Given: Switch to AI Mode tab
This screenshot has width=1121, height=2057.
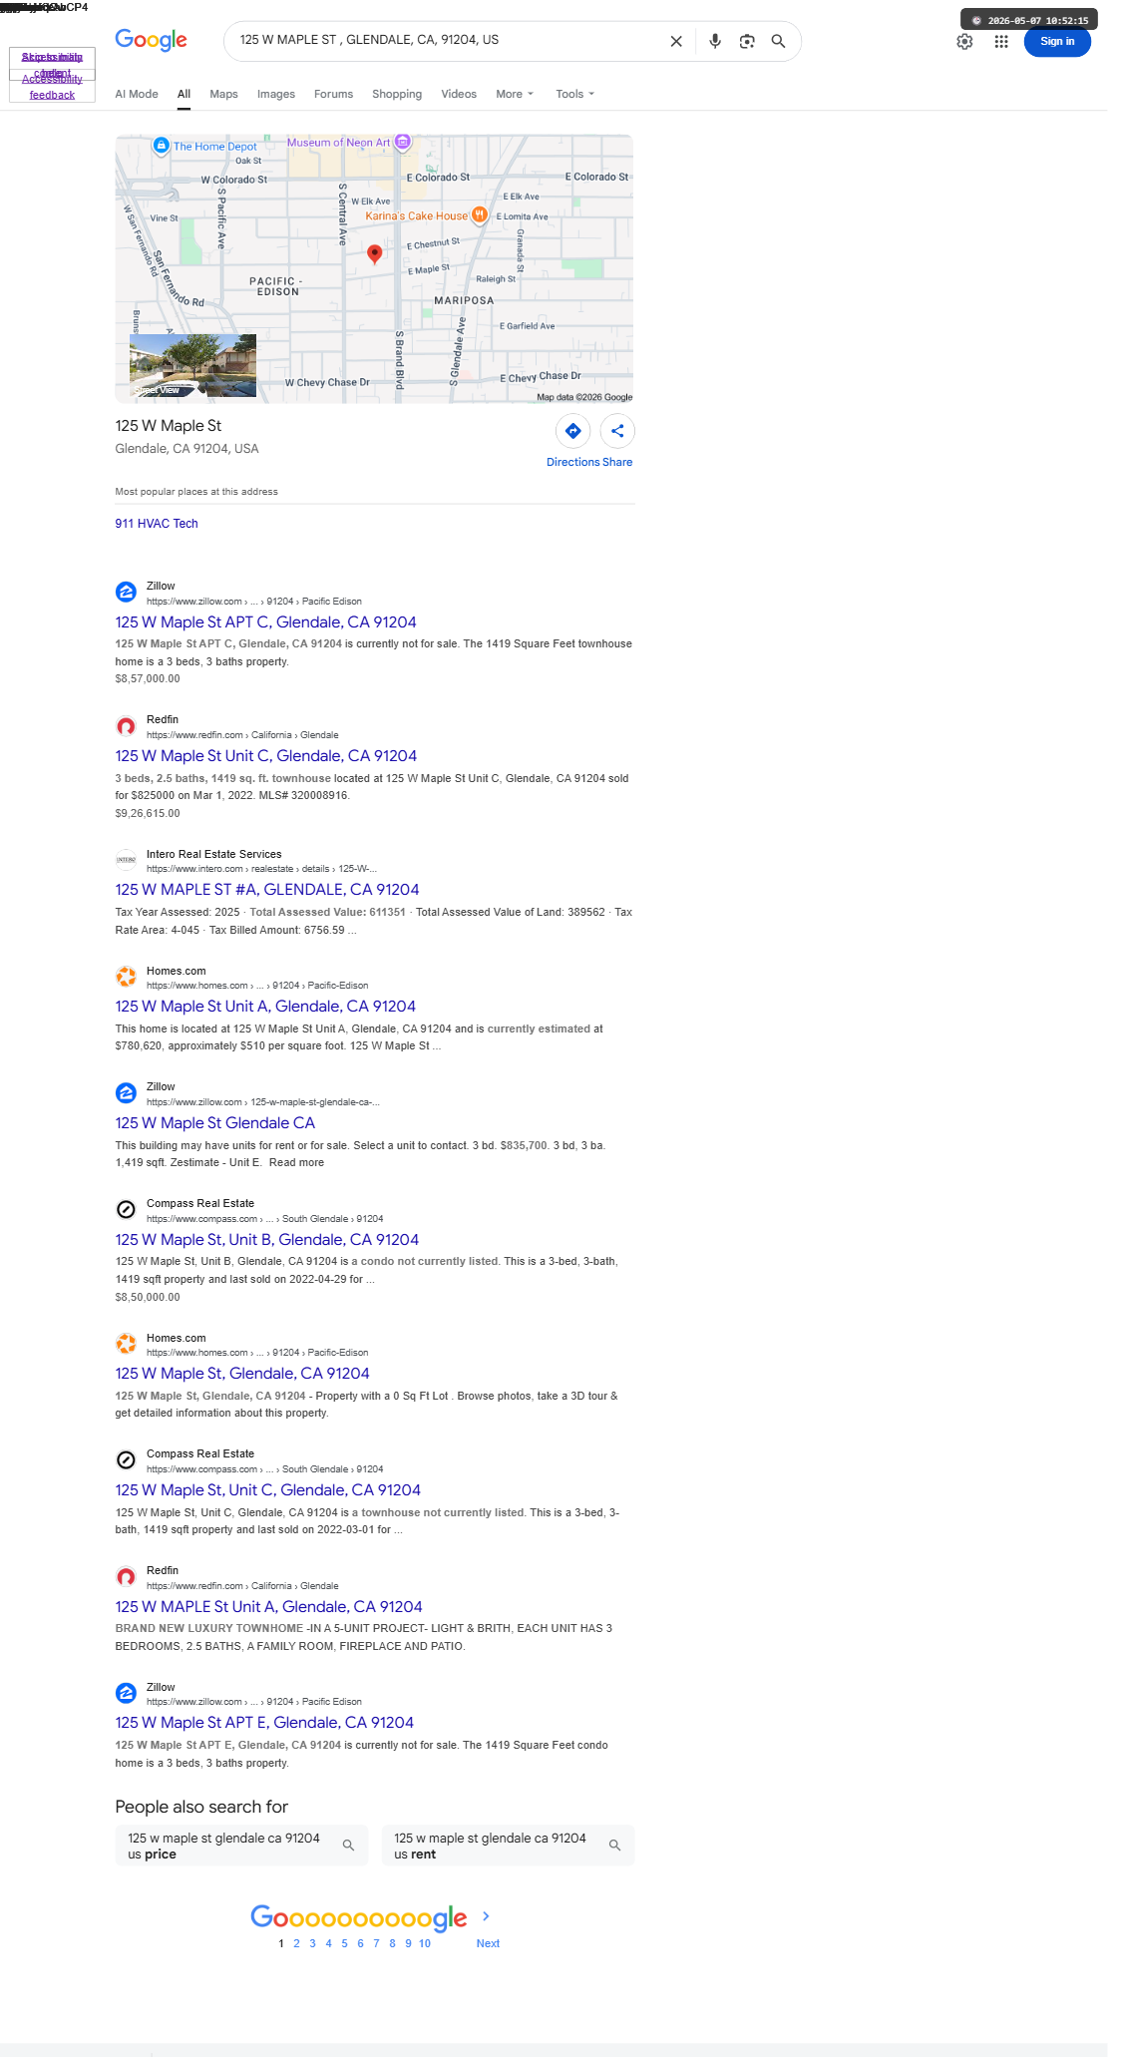Looking at the screenshot, I should click(137, 94).
